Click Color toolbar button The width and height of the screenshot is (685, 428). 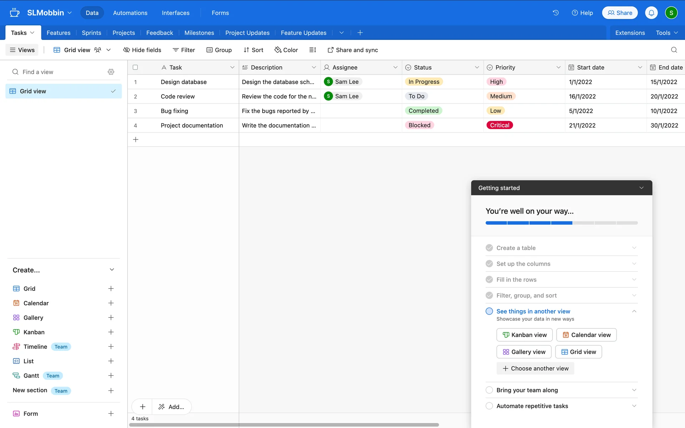pos(286,50)
